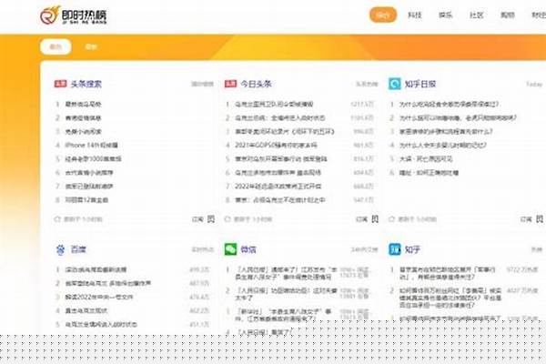Open the 百度 section title
Image resolution: width=546 pixels, height=364 pixels.
click(78, 249)
